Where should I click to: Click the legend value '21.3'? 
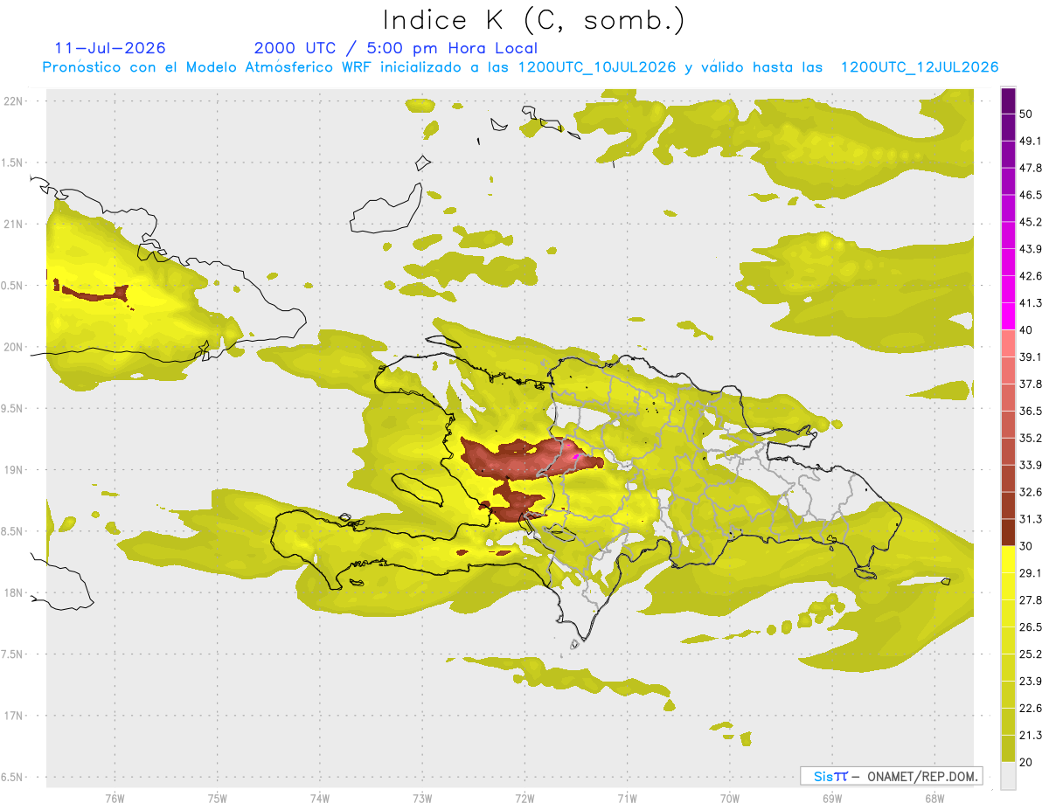(1032, 735)
